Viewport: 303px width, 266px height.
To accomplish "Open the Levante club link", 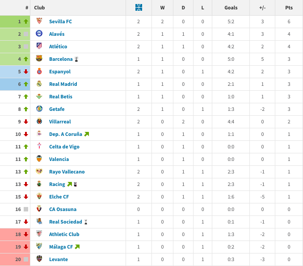I will click(x=59, y=259).
